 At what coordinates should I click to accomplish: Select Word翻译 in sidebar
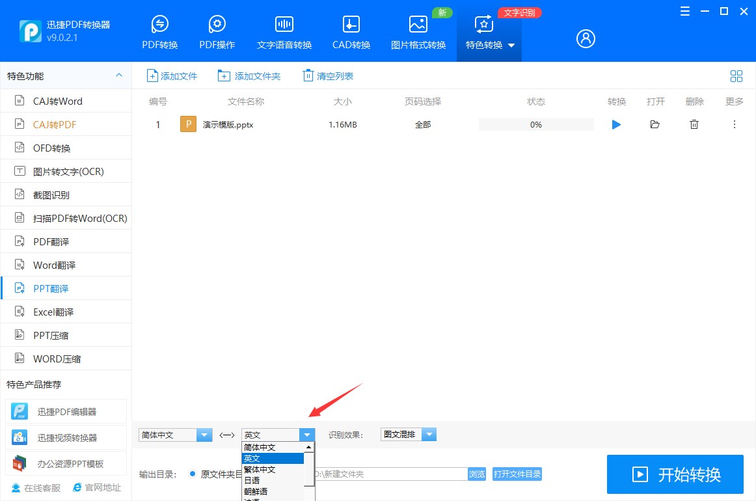pos(66,265)
